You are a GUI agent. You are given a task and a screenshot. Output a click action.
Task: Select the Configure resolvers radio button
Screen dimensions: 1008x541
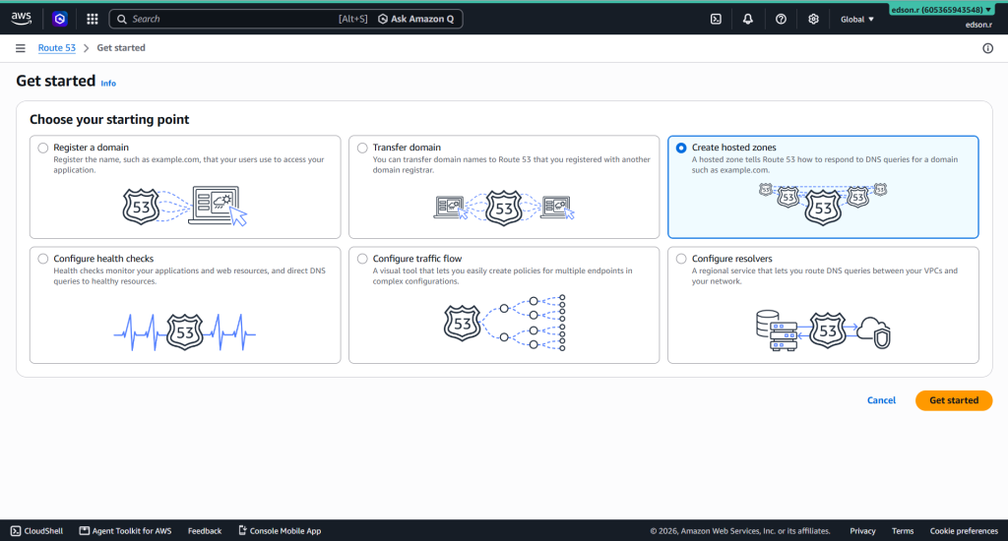click(681, 259)
